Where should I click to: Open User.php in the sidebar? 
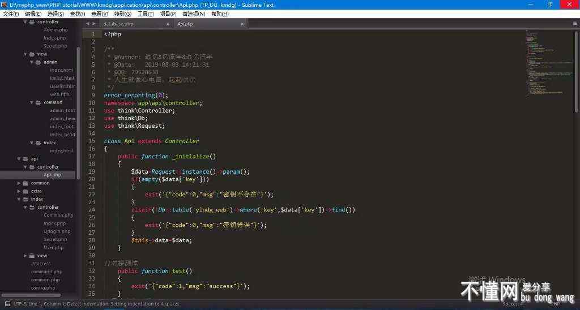(54, 248)
